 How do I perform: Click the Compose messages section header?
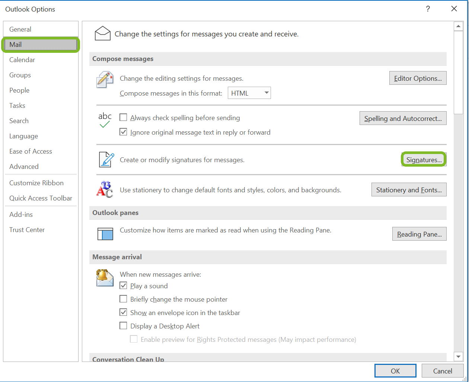click(x=268, y=59)
